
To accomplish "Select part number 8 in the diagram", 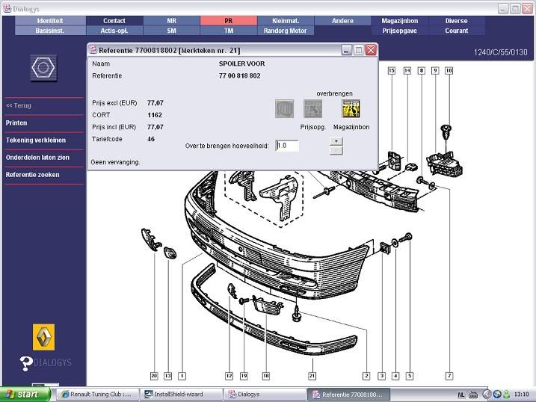I will point(422,71).
